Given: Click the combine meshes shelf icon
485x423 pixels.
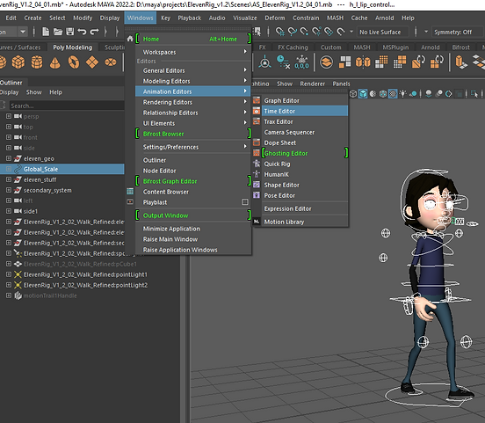Looking at the screenshot, I should click(x=326, y=62).
